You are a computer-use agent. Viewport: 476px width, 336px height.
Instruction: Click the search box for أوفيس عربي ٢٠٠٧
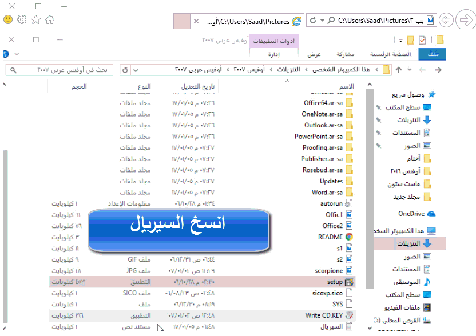tap(57, 70)
